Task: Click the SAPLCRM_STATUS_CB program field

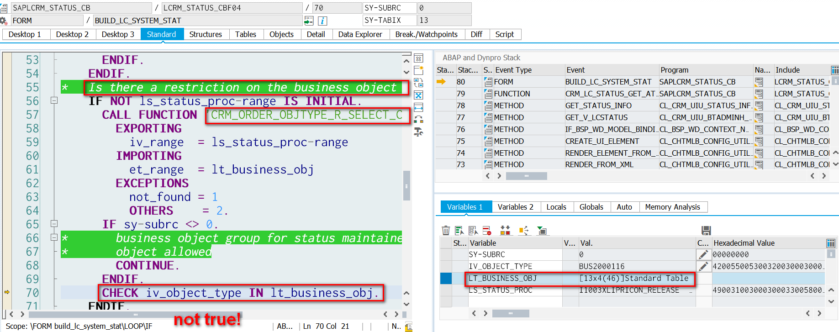Action: pos(81,8)
